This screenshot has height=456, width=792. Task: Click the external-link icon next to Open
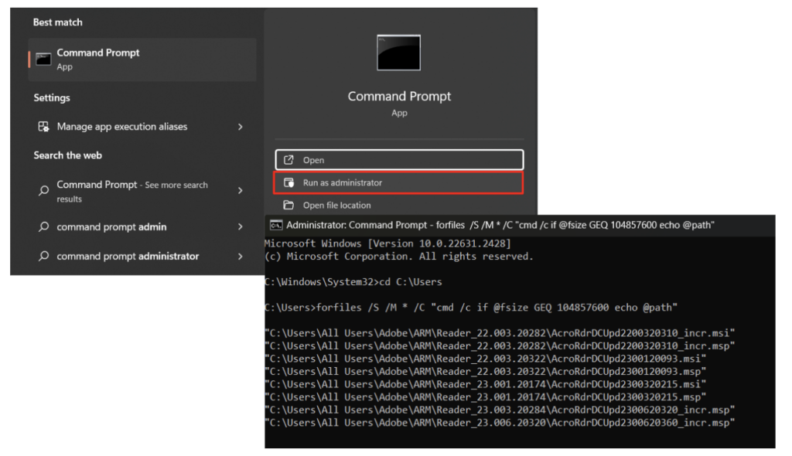pyautogui.click(x=289, y=159)
